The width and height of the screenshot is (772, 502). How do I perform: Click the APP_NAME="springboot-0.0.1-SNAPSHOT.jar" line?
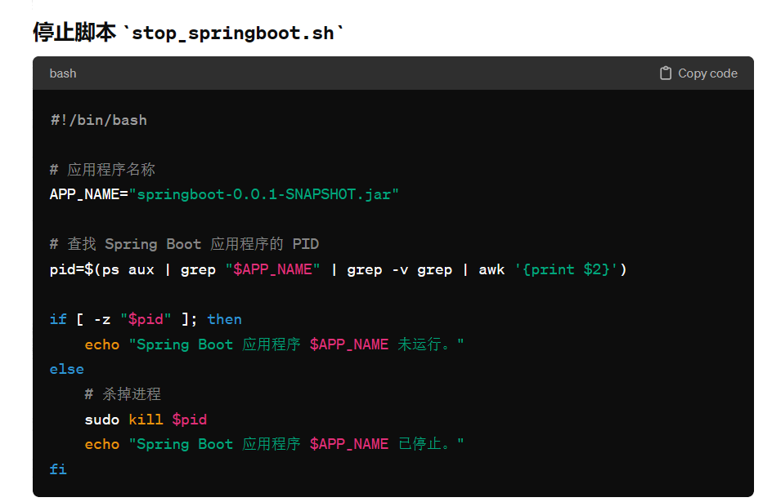(x=224, y=194)
